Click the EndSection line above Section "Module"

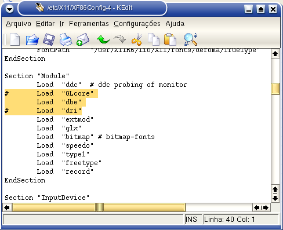pos(25,59)
